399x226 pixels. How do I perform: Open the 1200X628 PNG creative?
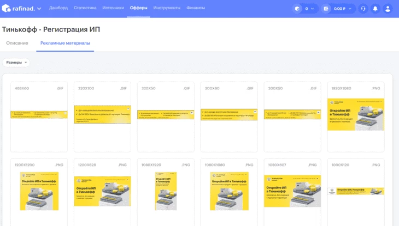102,192
